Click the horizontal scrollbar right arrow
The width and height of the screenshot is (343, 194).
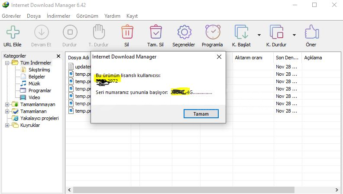337,190
